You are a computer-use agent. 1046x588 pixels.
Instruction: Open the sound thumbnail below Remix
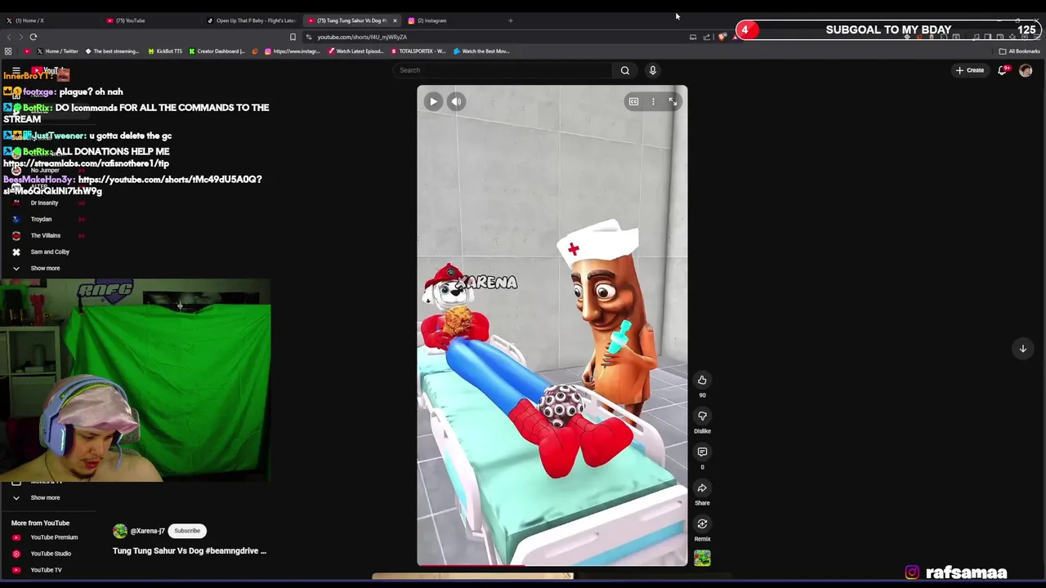click(702, 558)
